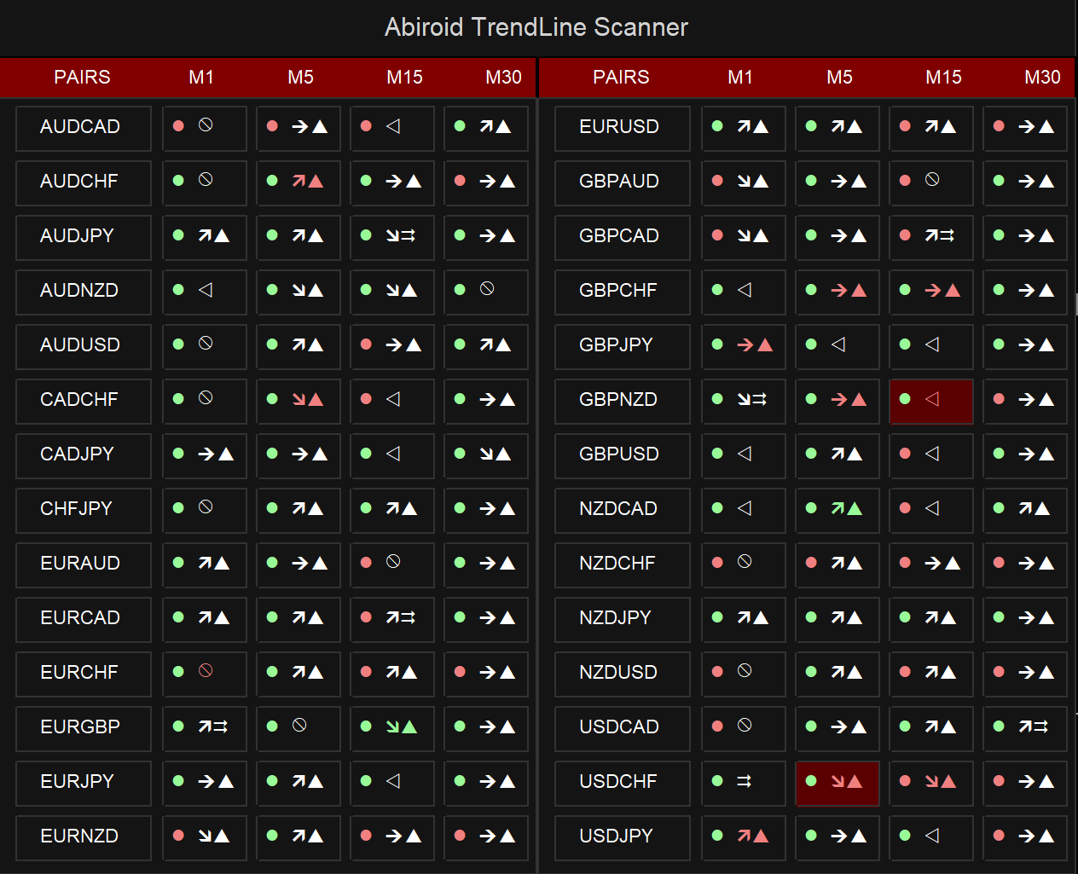
Task: Click the NZDCAD M5 green up-arrow signal
Action: coord(847,509)
